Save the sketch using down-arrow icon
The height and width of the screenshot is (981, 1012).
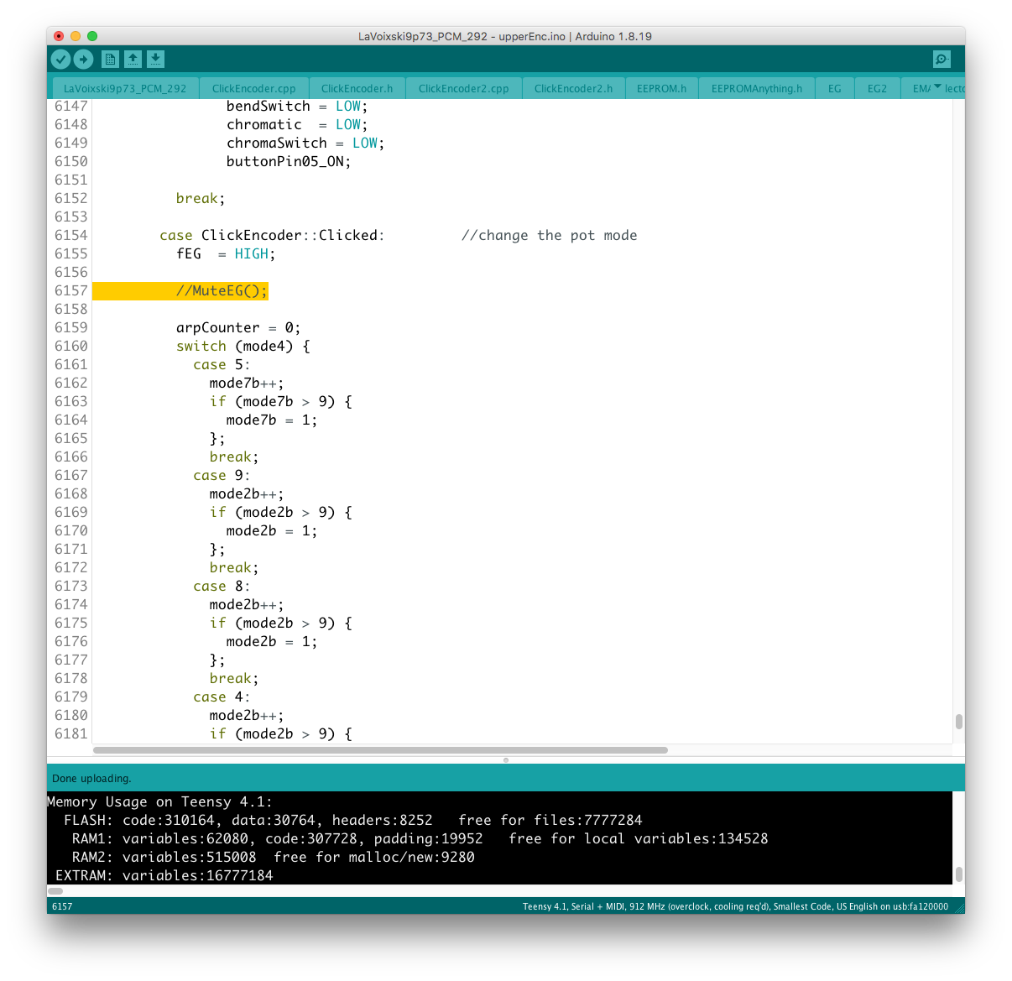coord(155,59)
